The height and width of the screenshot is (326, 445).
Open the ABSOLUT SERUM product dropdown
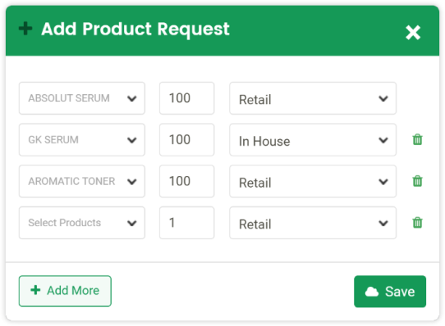[82, 98]
